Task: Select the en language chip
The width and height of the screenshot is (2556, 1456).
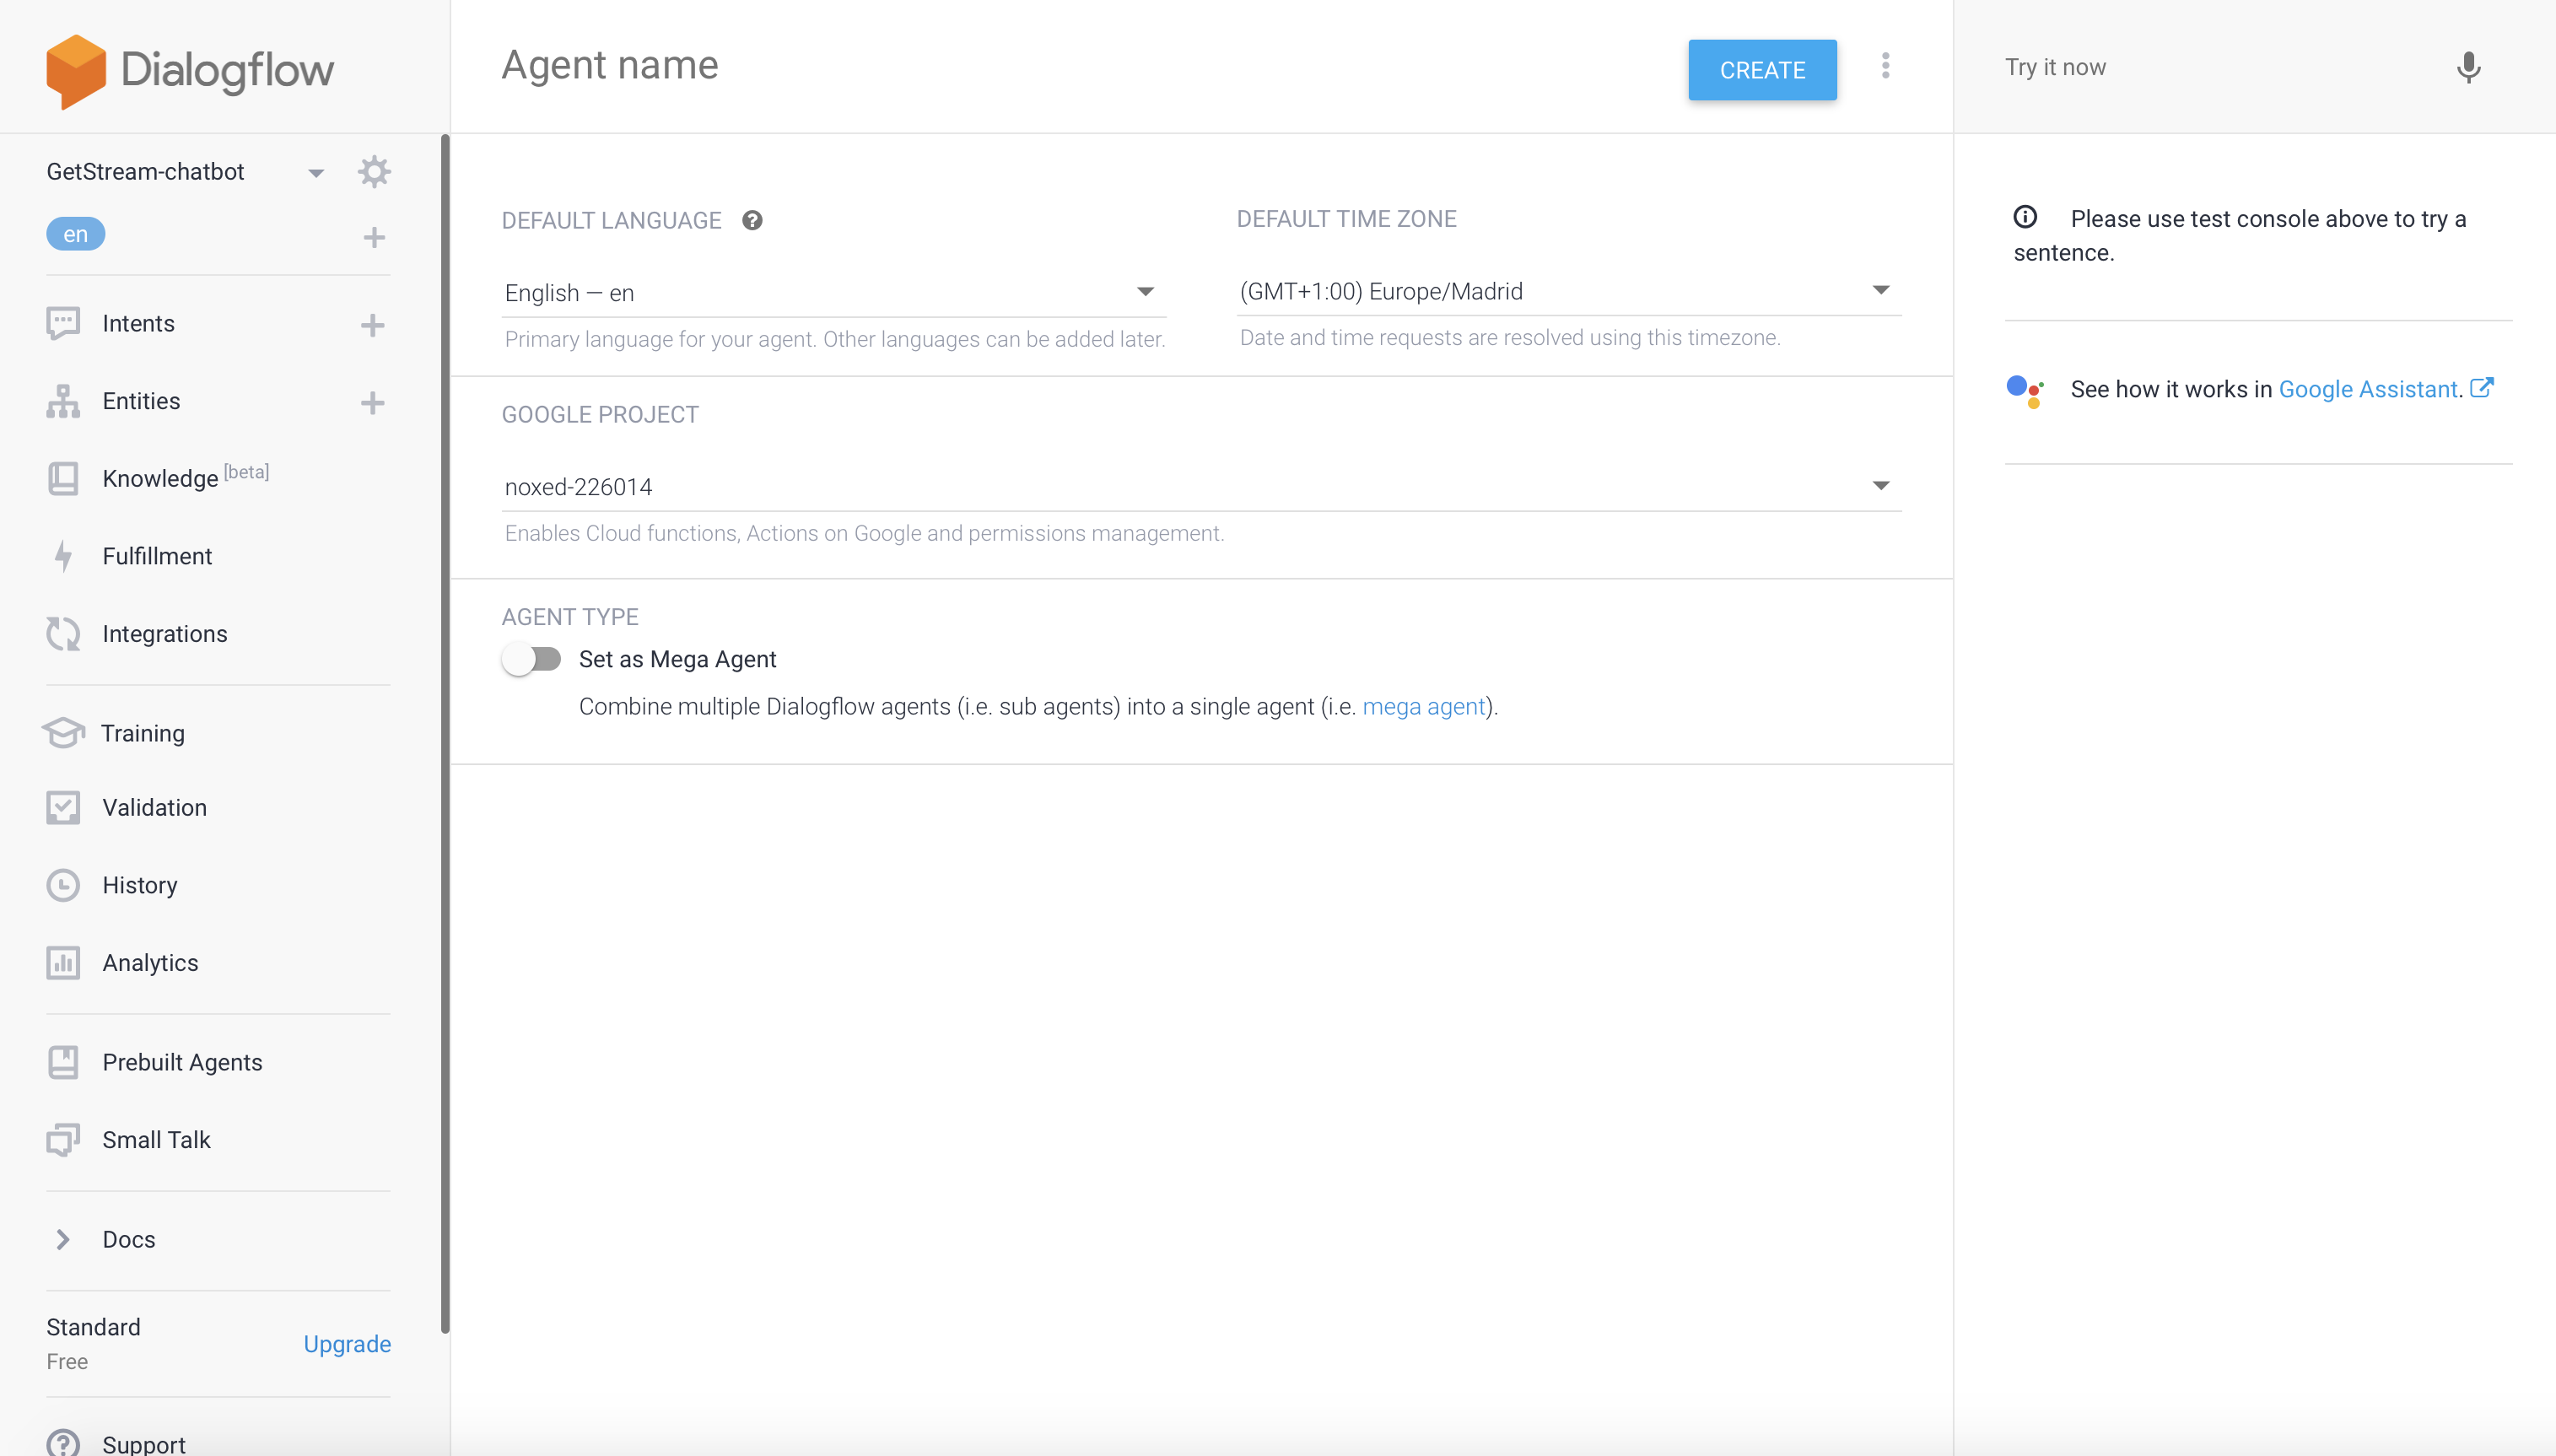Action: coord(75,233)
